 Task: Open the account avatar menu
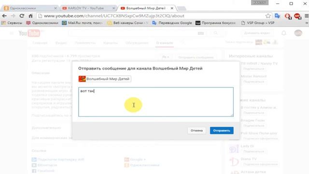point(298,33)
